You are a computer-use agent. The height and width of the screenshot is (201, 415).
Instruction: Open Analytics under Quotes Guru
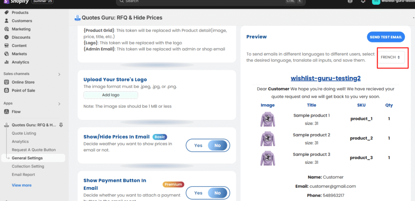(x=20, y=141)
